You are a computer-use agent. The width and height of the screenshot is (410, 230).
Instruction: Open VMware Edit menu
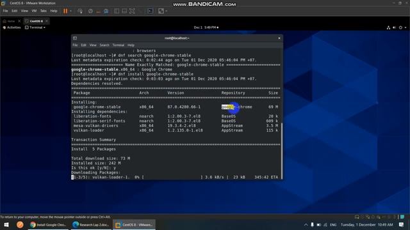click(x=14, y=11)
